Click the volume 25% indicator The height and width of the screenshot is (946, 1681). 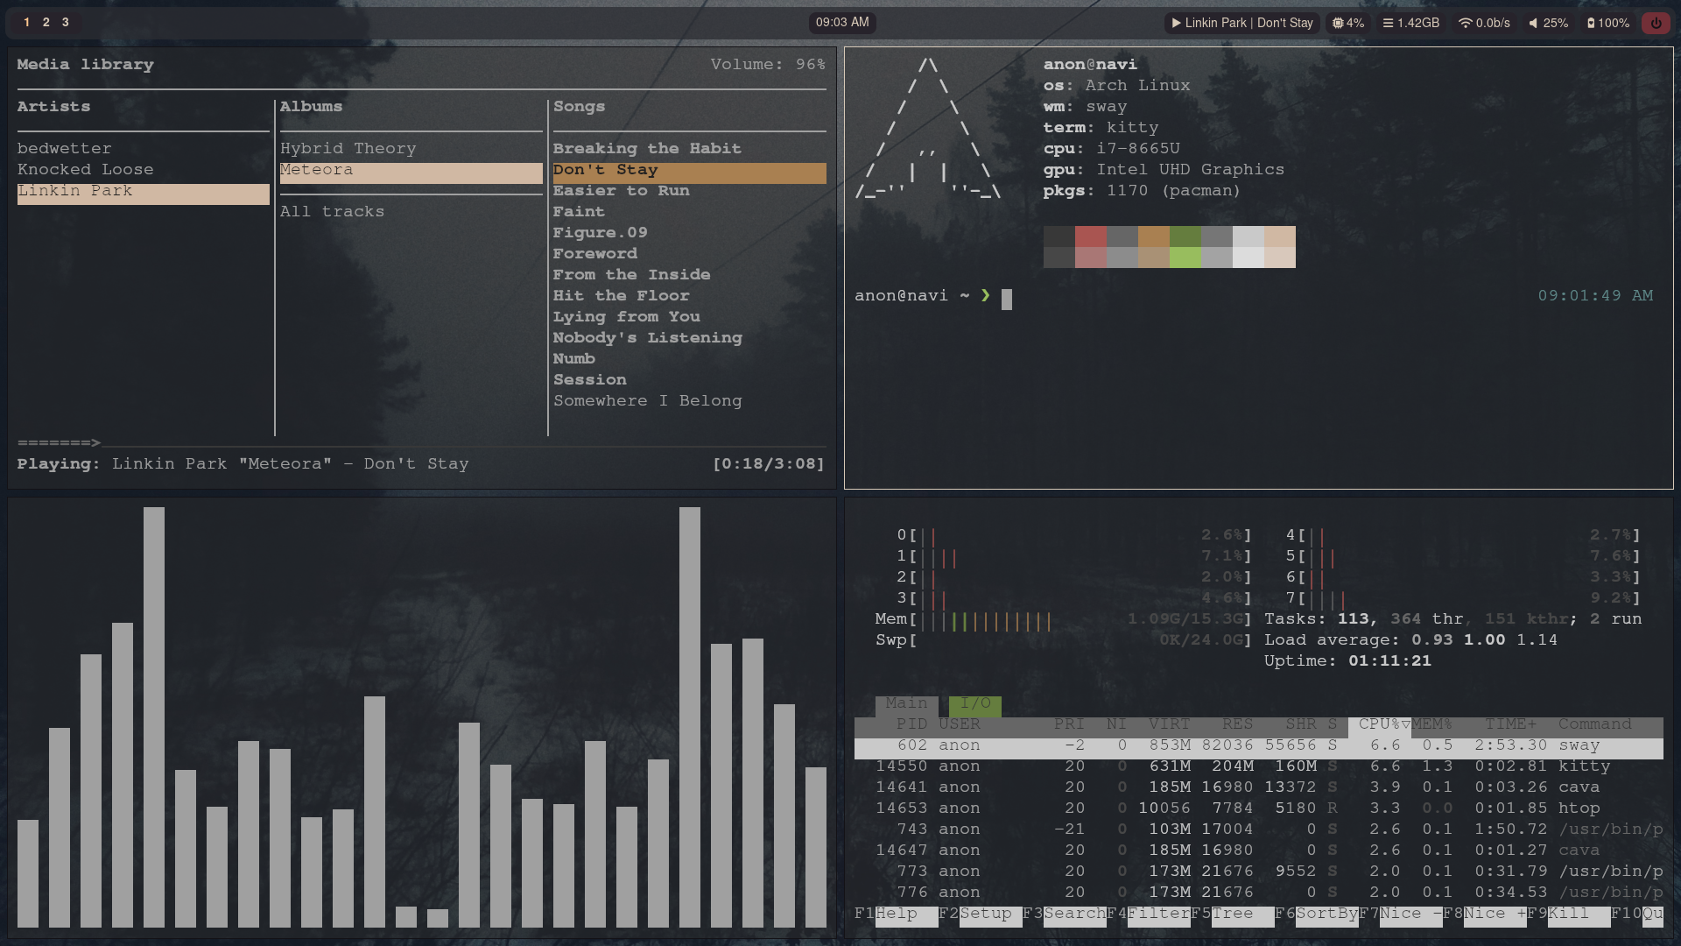tap(1549, 24)
